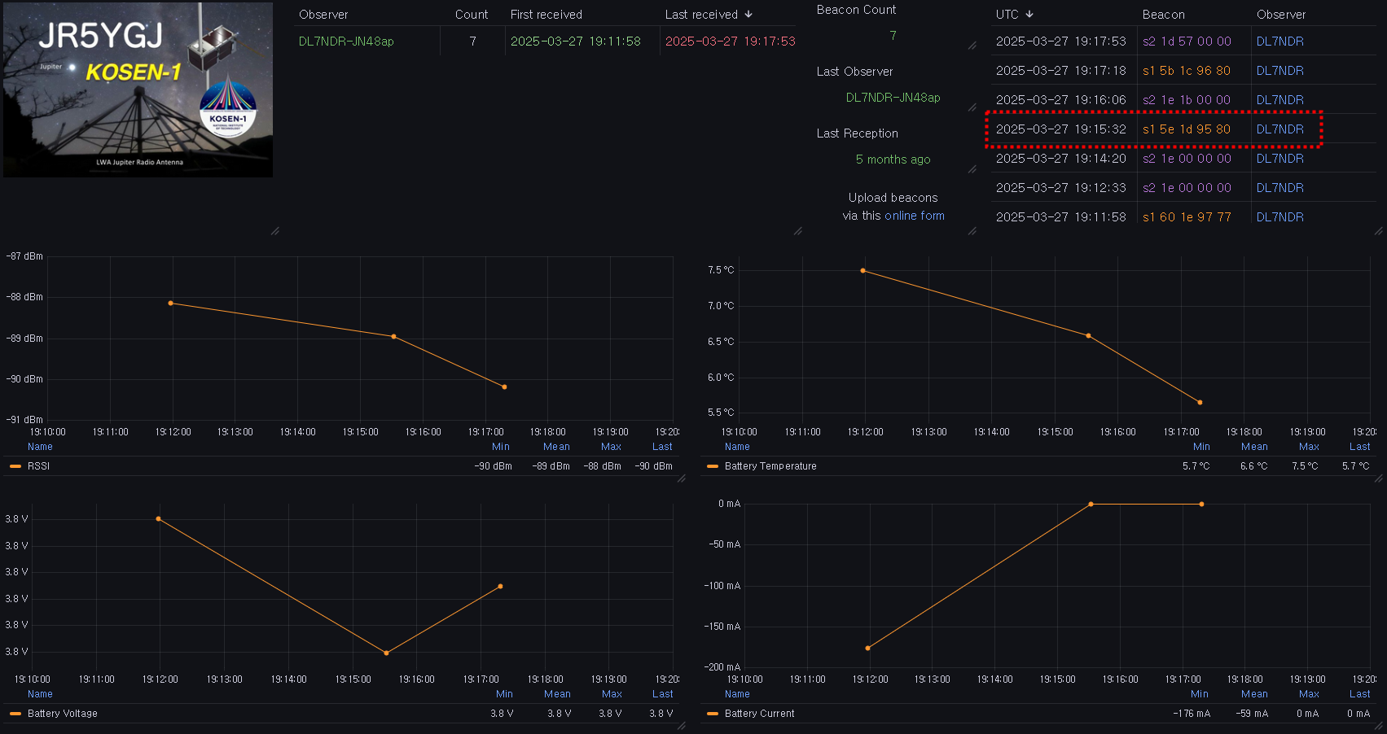The width and height of the screenshot is (1387, 734).
Task: Sort the Battery Temperature legend by Max
Action: coord(1309,447)
